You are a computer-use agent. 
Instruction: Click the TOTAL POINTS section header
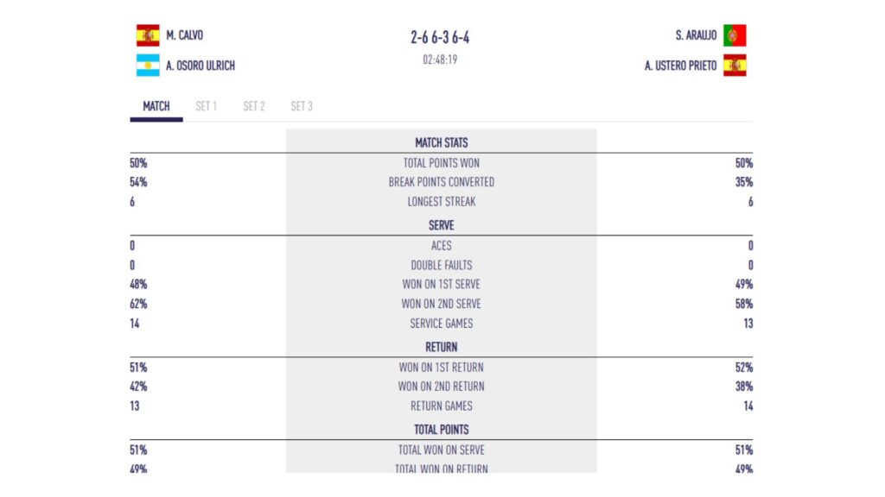[x=442, y=430]
